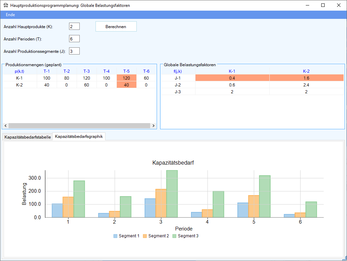Image resolution: width=347 pixels, height=261 pixels.
Task: Click the application icon in title bar
Action: pos(6,5)
